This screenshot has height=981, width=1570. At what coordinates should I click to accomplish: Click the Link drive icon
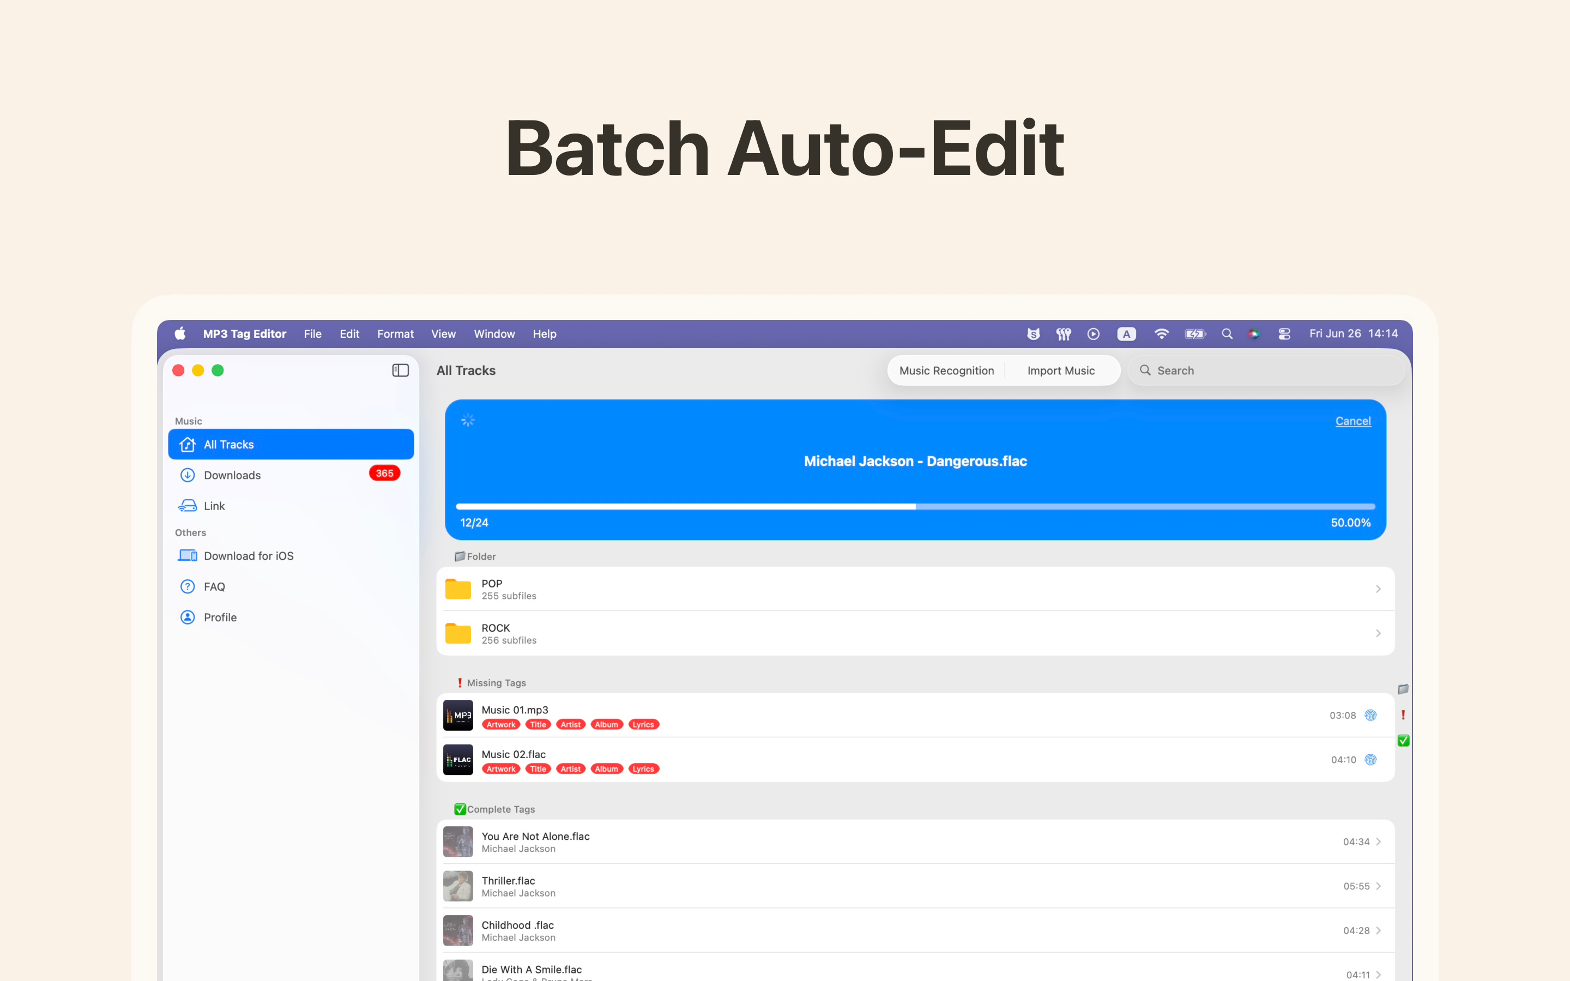[188, 505]
